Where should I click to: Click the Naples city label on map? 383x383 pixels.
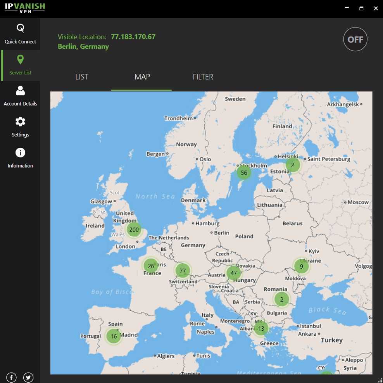pos(205,332)
